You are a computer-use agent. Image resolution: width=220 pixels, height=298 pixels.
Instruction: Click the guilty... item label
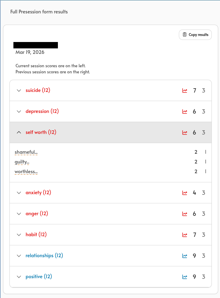tap(22, 162)
